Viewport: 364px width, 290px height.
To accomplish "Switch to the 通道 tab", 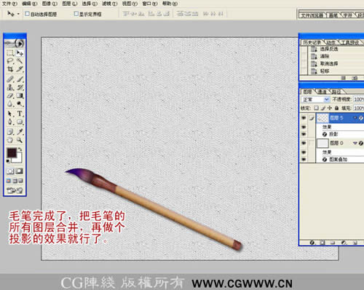I will click(323, 92).
